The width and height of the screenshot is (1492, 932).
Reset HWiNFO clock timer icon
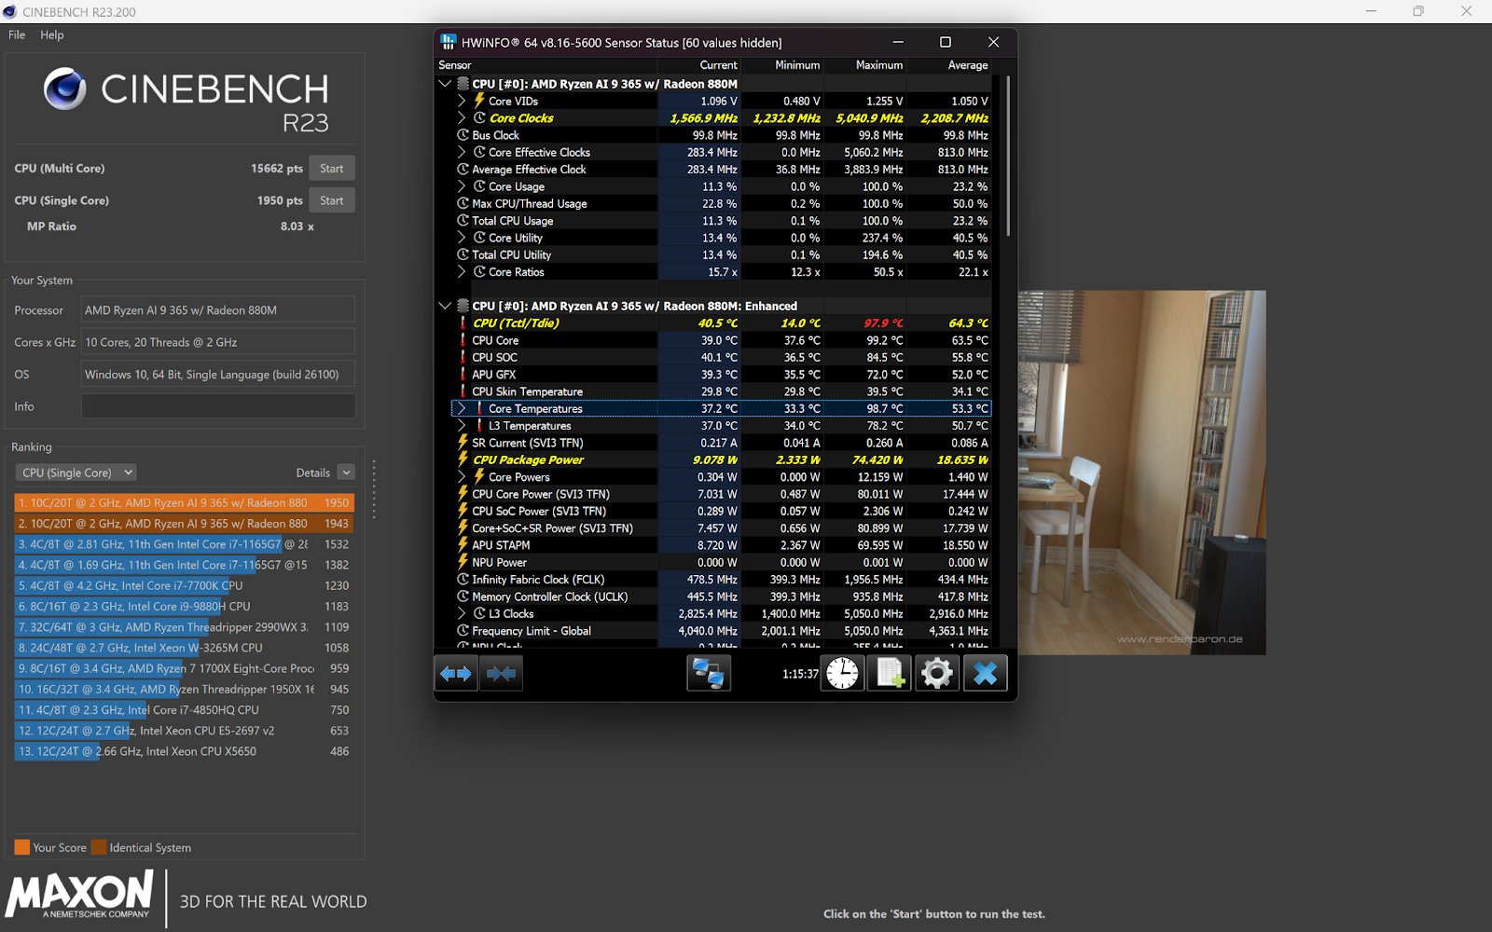tap(842, 673)
